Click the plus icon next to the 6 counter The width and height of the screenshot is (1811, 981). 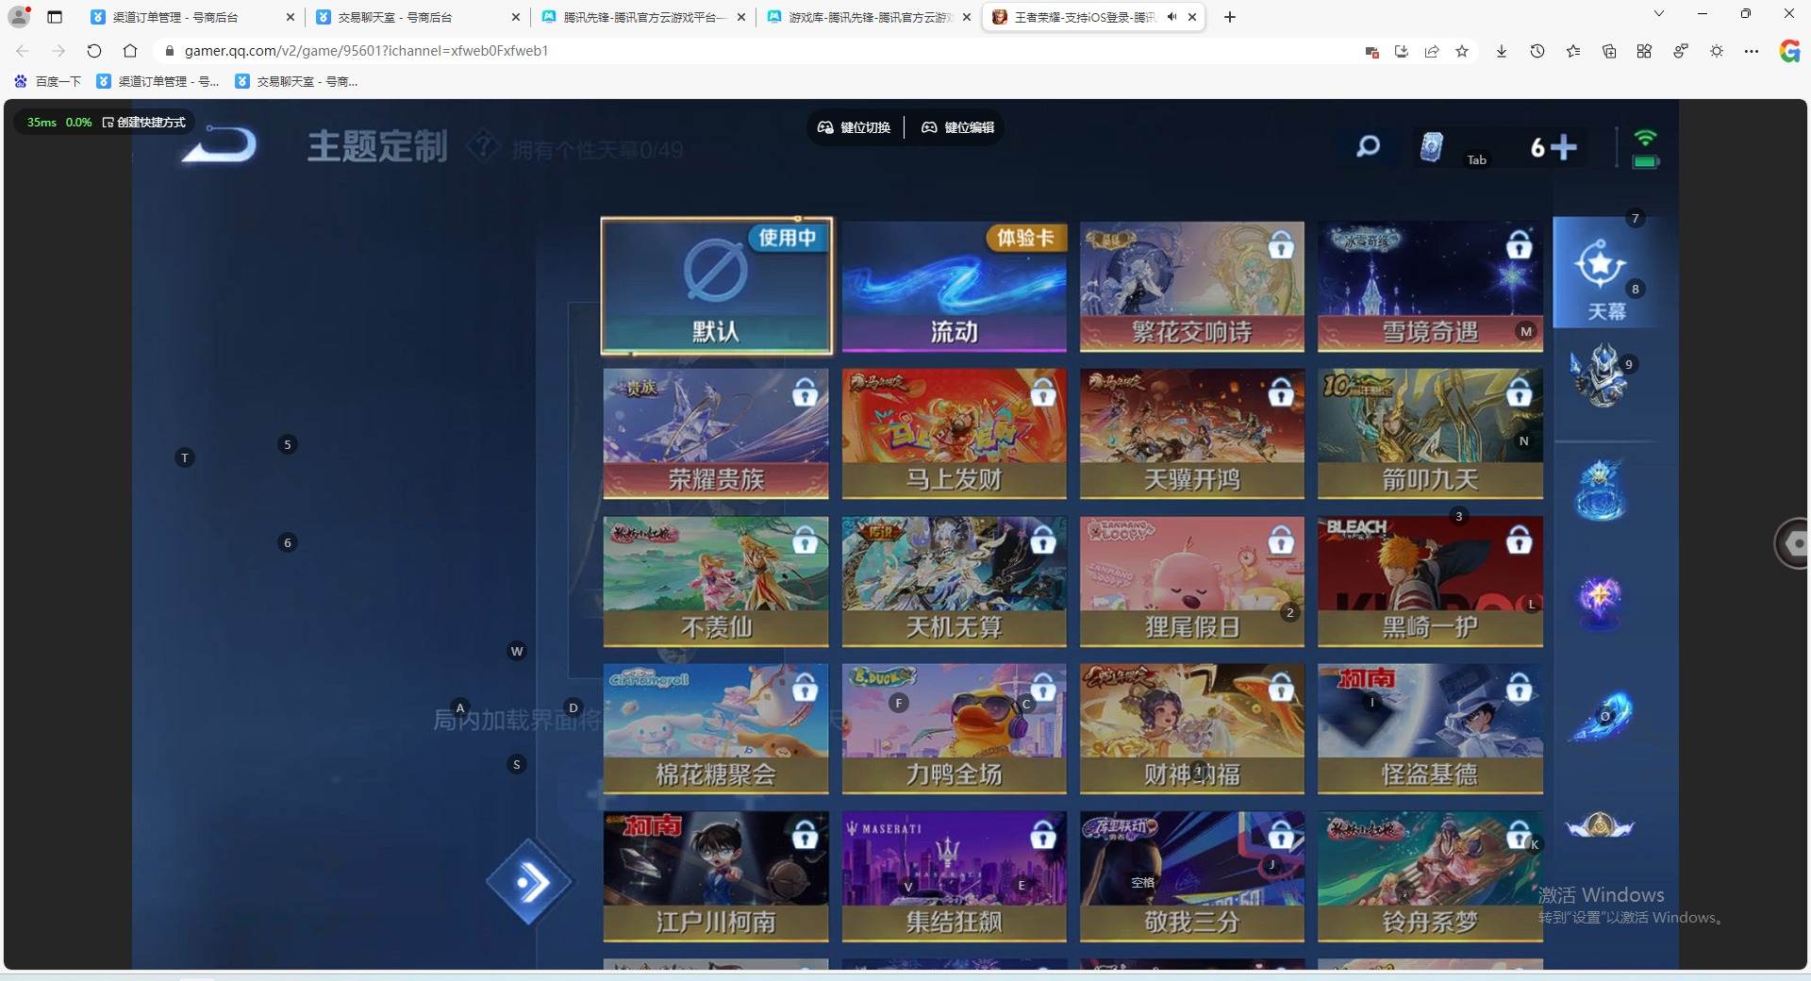(x=1564, y=147)
